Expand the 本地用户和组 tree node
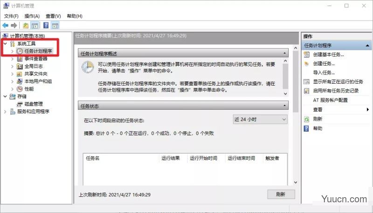This screenshot has height=213, width=373. pyautogui.click(x=12, y=81)
